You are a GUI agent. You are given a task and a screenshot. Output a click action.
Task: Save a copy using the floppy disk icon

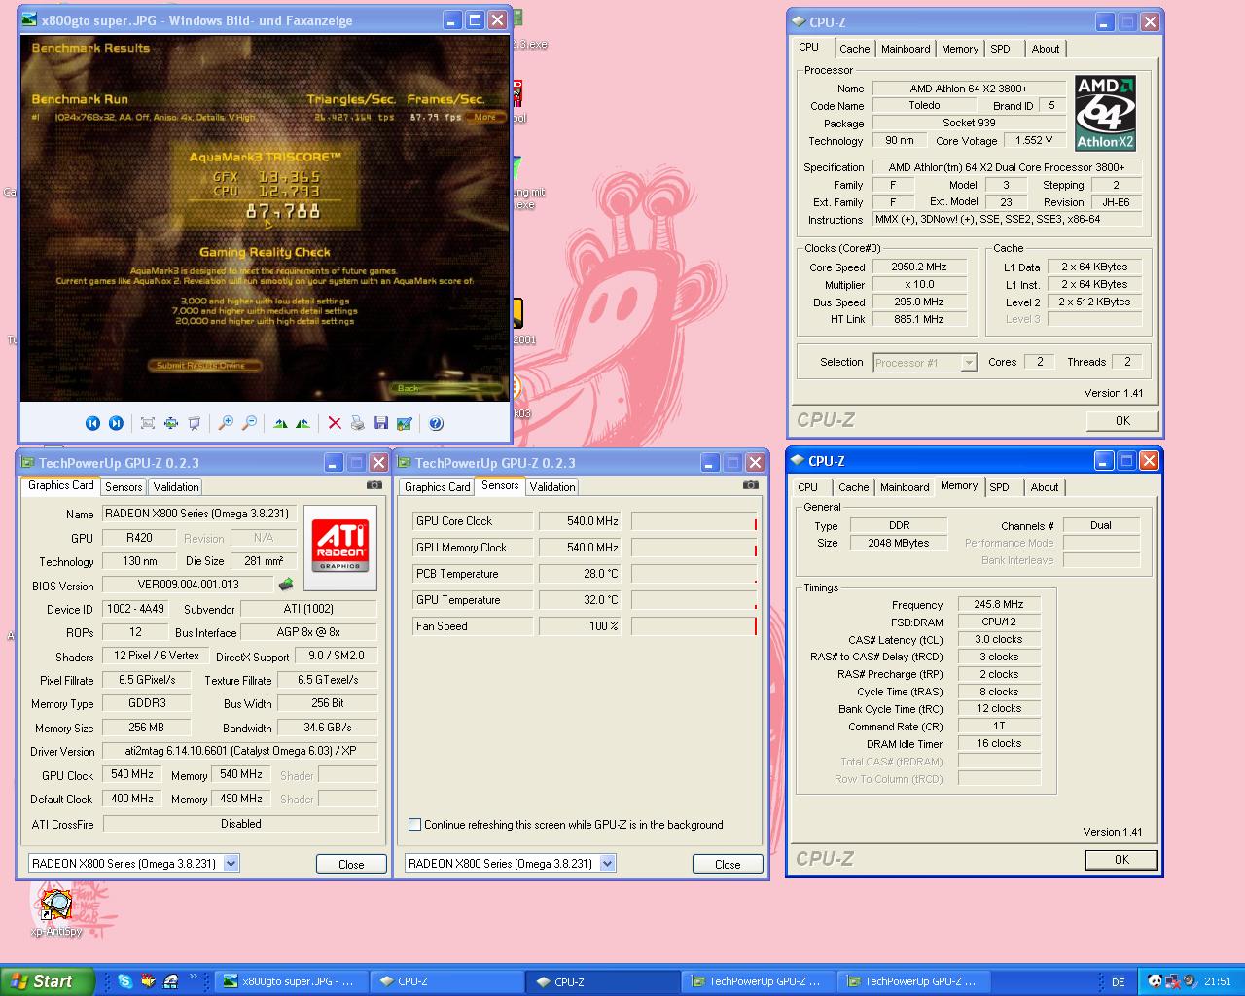pos(381,423)
